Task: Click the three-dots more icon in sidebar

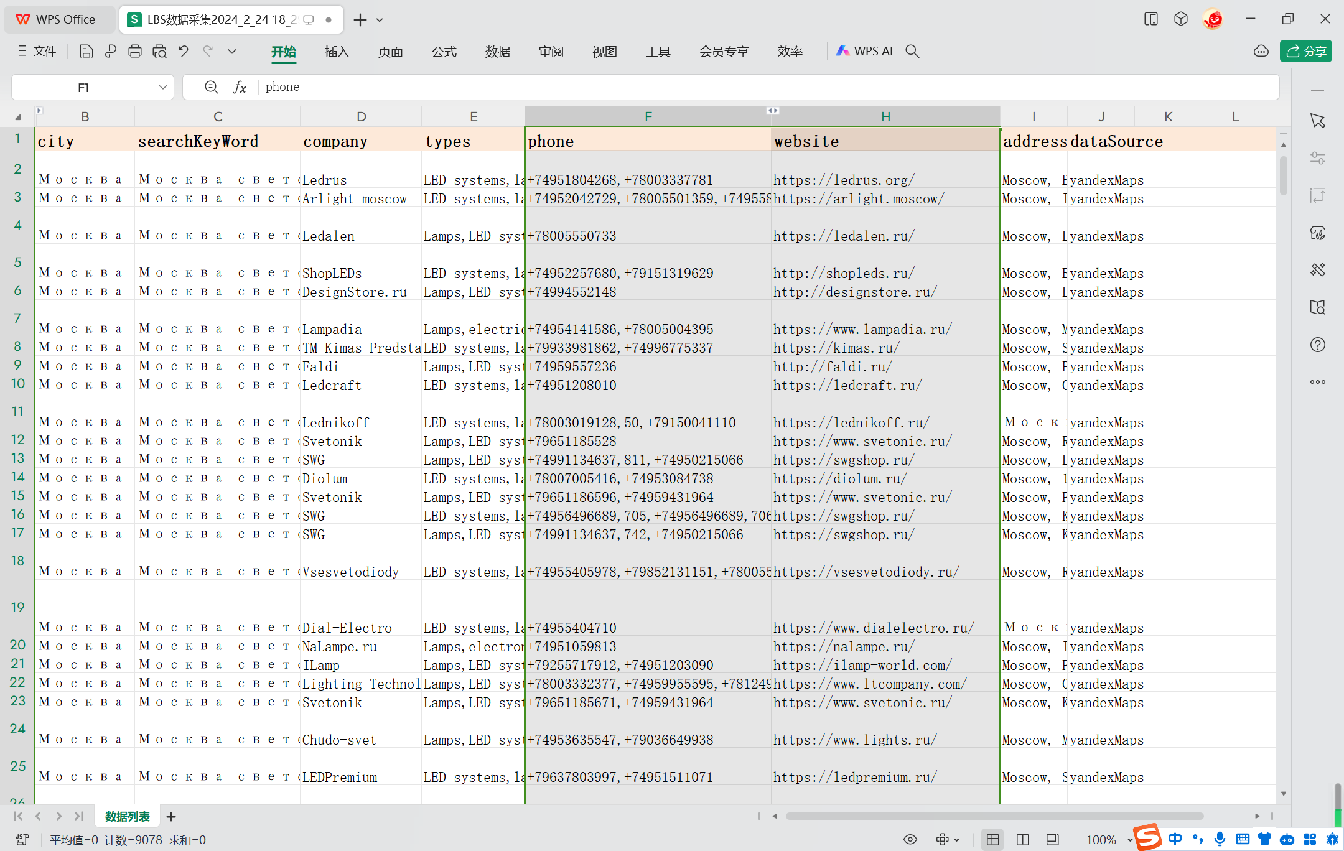Action: pos(1318,382)
